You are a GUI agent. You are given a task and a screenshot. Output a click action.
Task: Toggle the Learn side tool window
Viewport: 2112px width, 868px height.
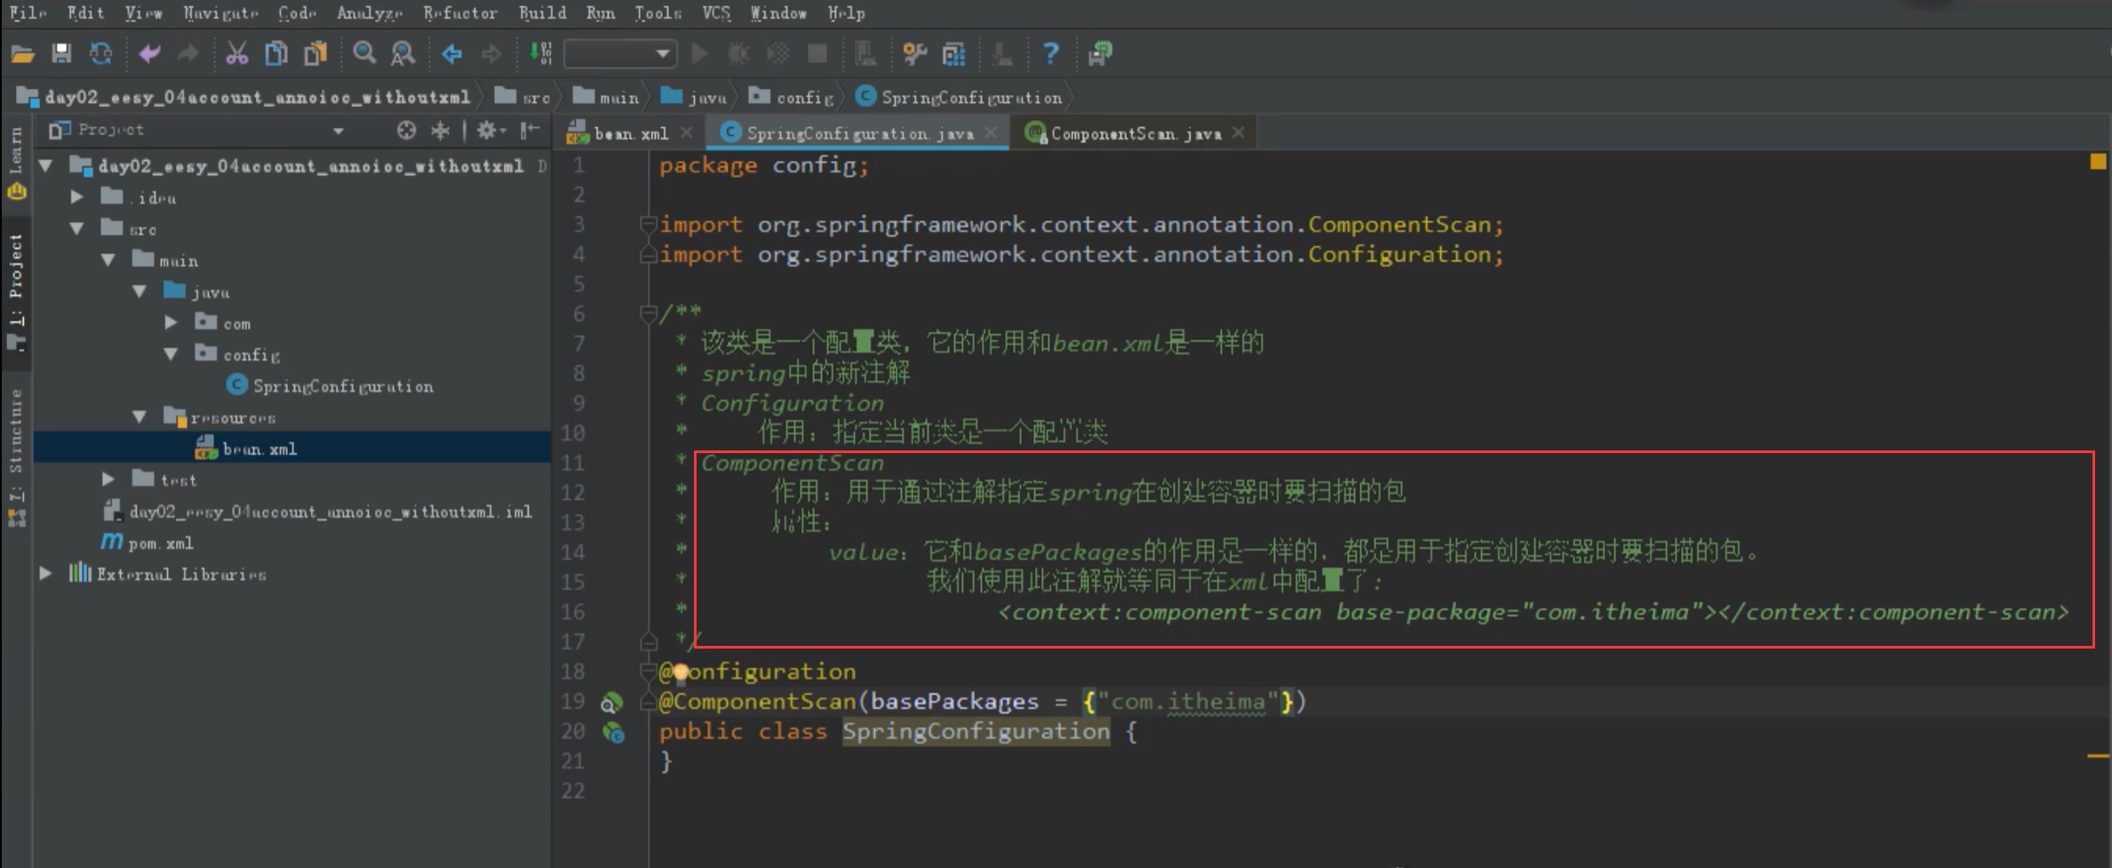point(16,163)
